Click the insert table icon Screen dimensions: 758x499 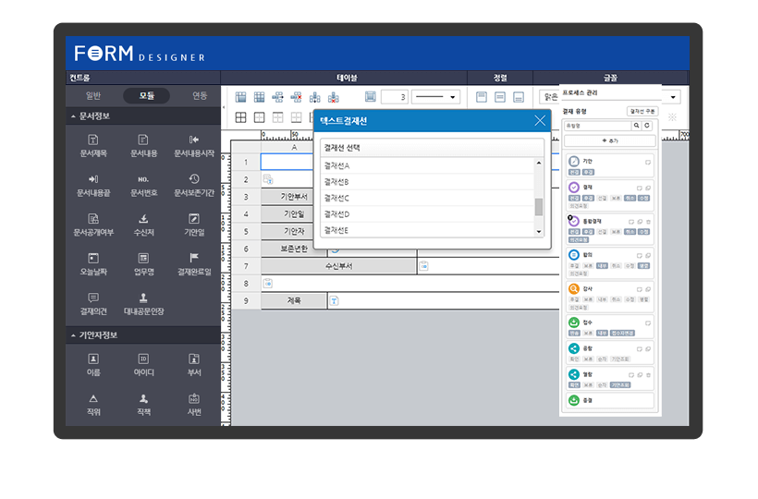240,97
